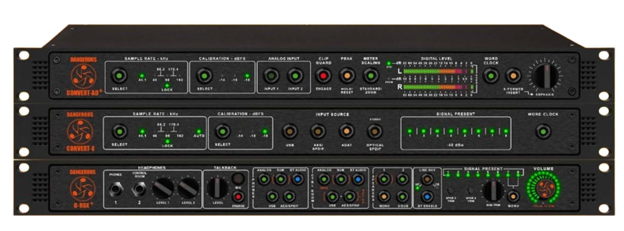Screen dimensions: 624x231
Task: Toggle Control Room BT AUDIO button
Action: click(358, 179)
